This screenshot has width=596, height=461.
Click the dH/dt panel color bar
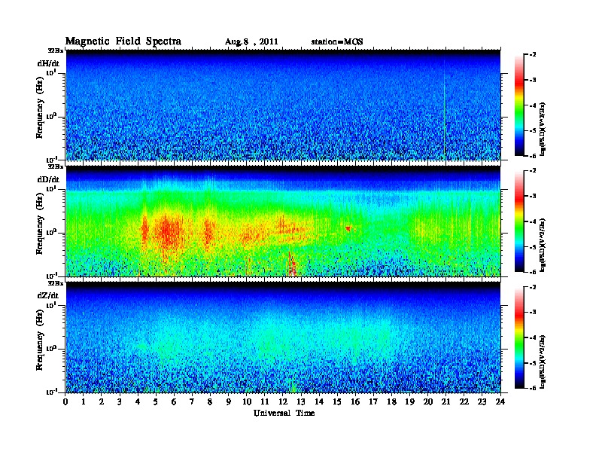tap(518, 105)
